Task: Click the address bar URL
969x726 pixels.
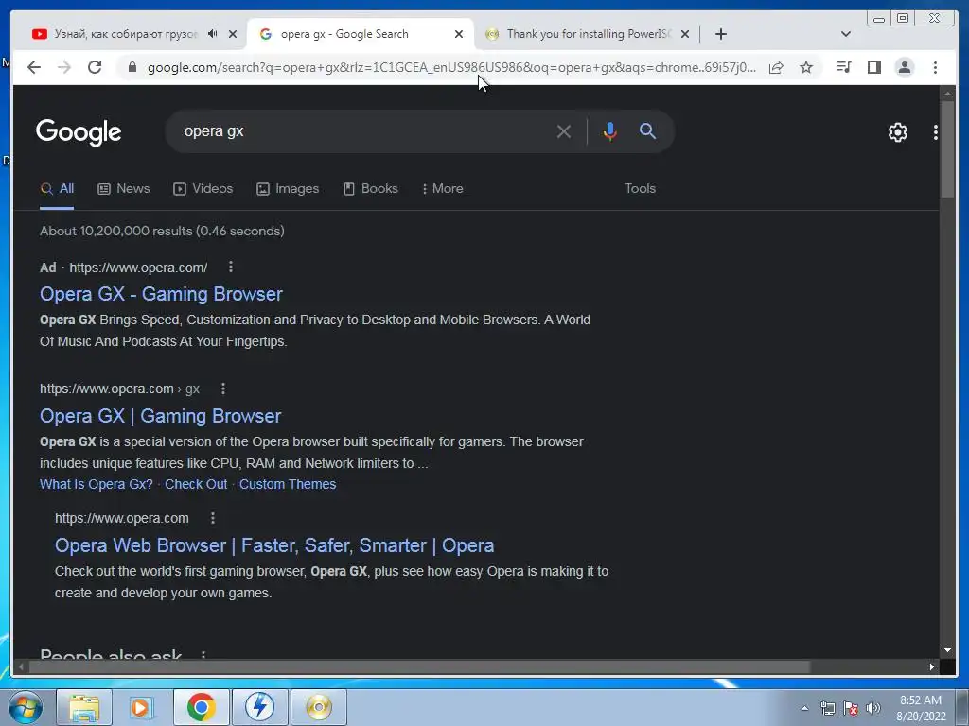Action: pos(451,67)
